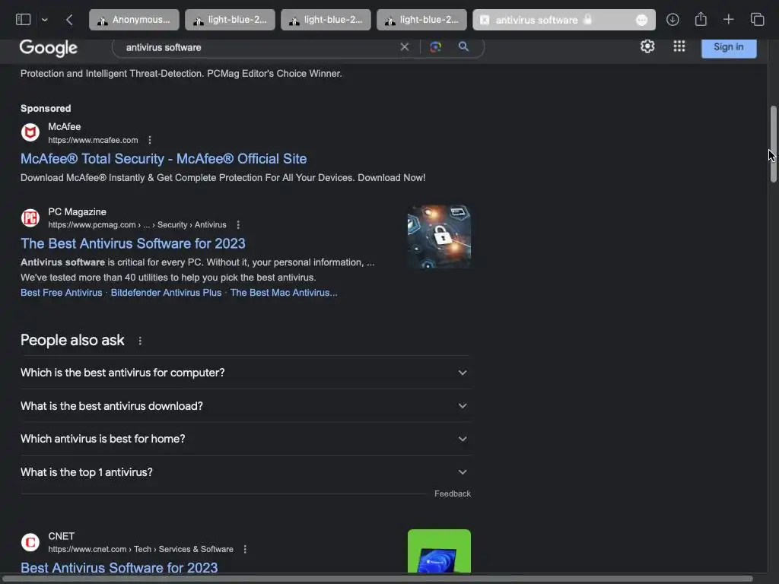779x584 pixels.
Task: Click the Feedback link
Action: pyautogui.click(x=453, y=494)
